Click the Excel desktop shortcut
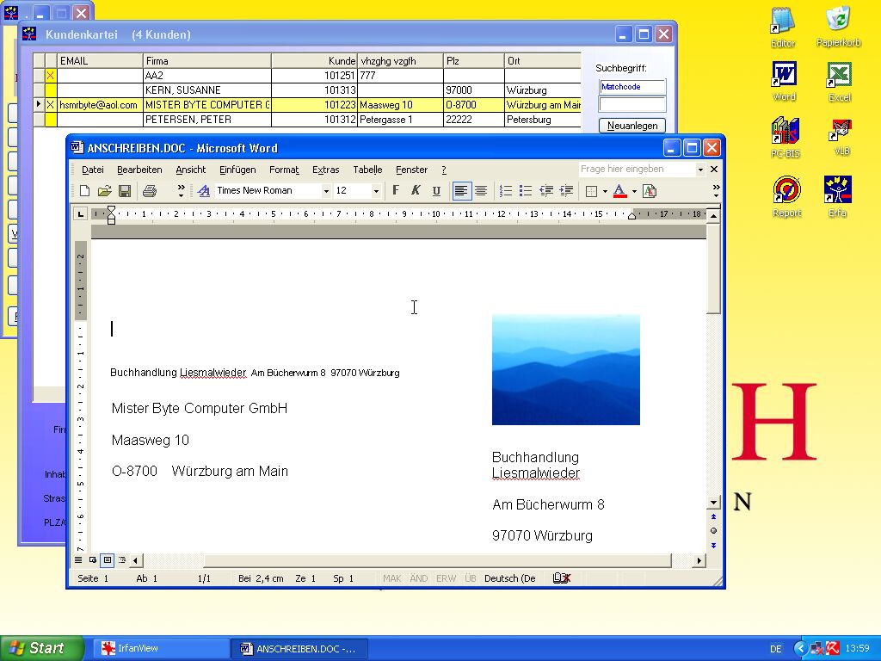Viewport: 881px width, 661px height. [840, 82]
